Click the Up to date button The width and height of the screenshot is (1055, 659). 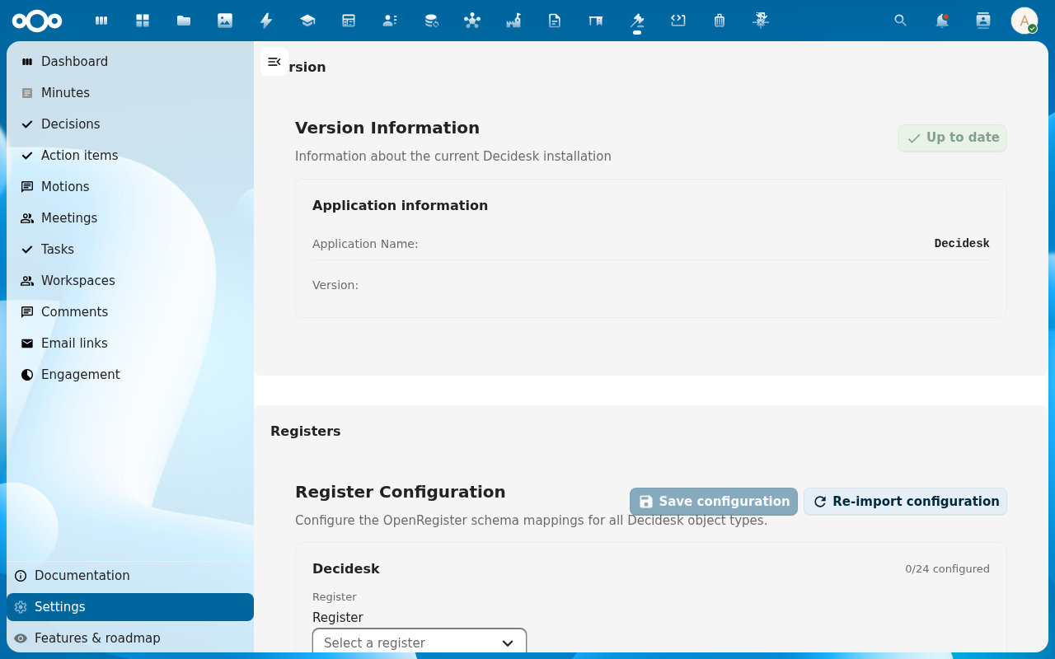(952, 138)
